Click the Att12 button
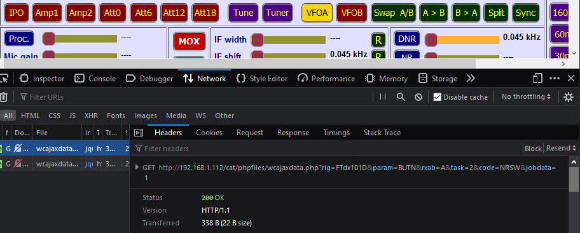 tap(175, 13)
